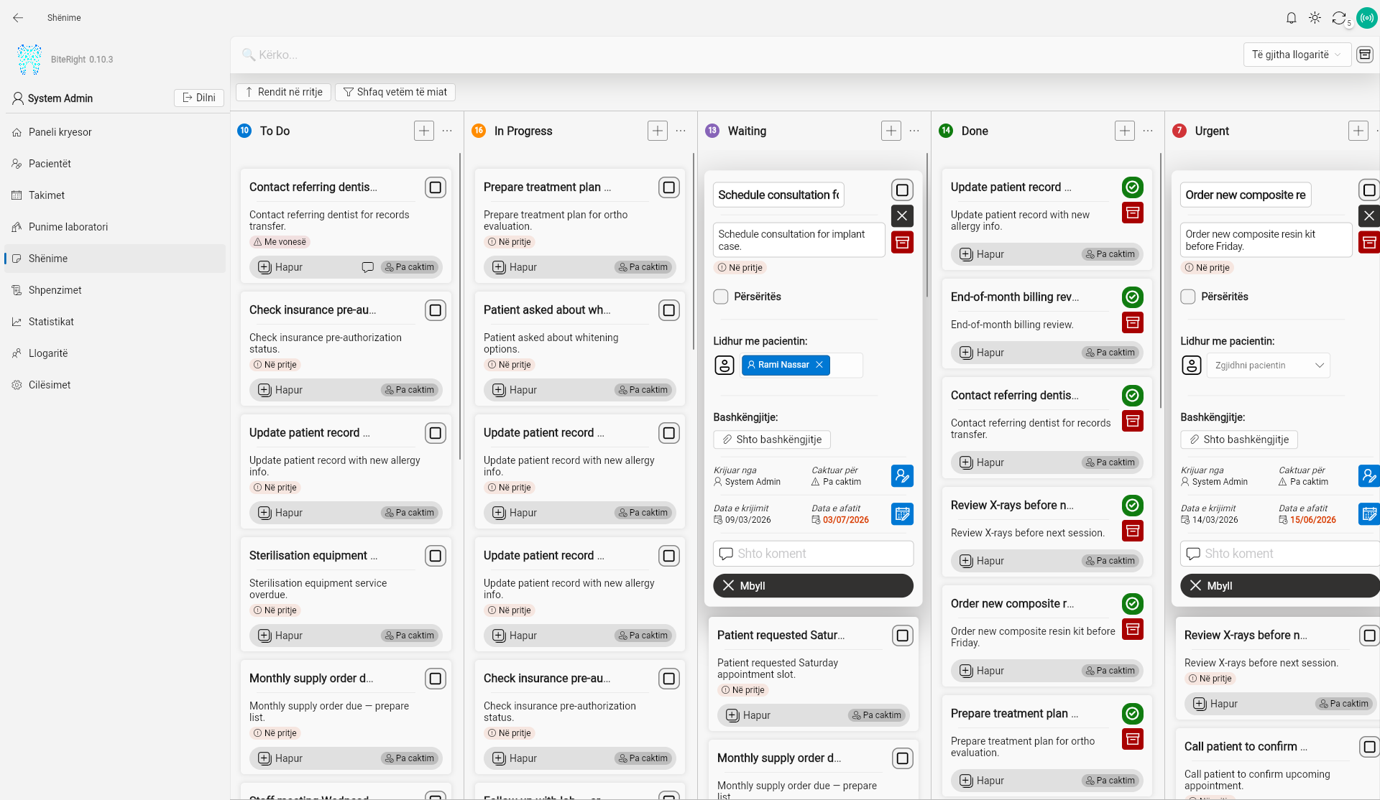1380x800 pixels.
Task: Archive the End-of-month billing review card
Action: click(1133, 322)
